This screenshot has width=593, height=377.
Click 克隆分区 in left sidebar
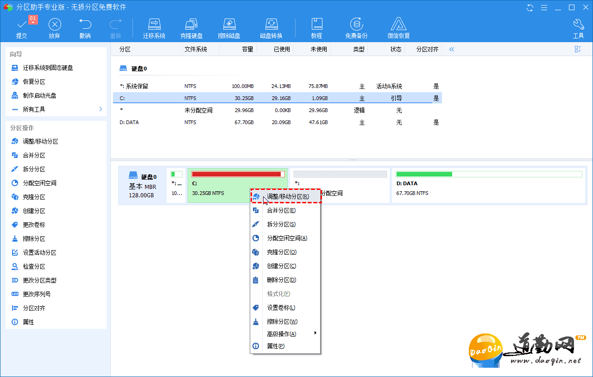[x=28, y=197]
